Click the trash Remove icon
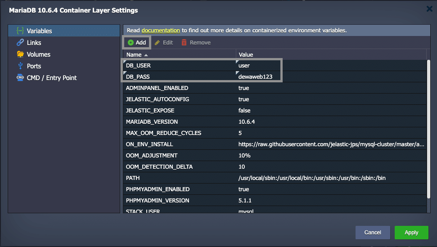Viewport: 437px width, 247px height. point(184,42)
